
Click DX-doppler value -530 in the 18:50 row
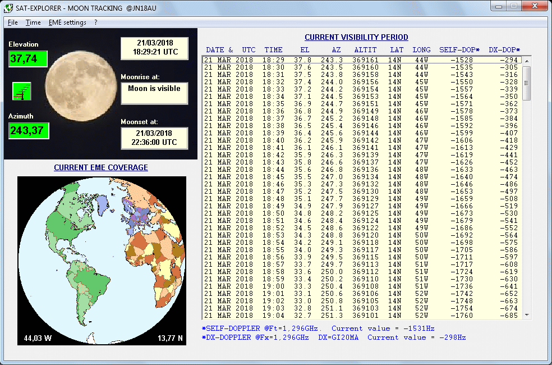(509, 213)
